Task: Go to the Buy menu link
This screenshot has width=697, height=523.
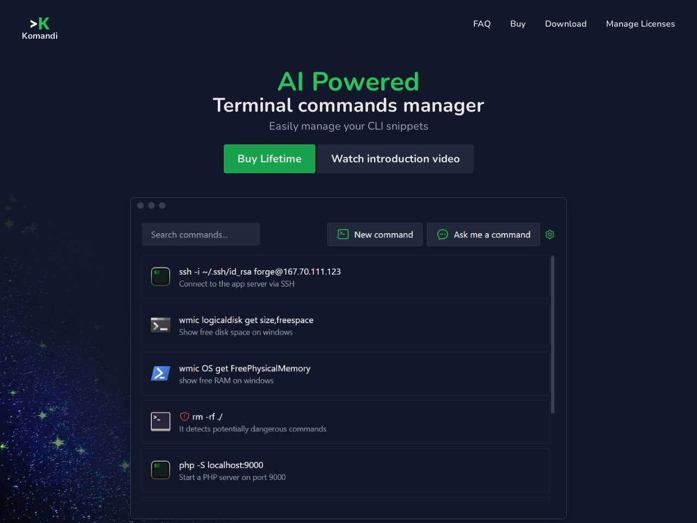Action: click(x=518, y=24)
